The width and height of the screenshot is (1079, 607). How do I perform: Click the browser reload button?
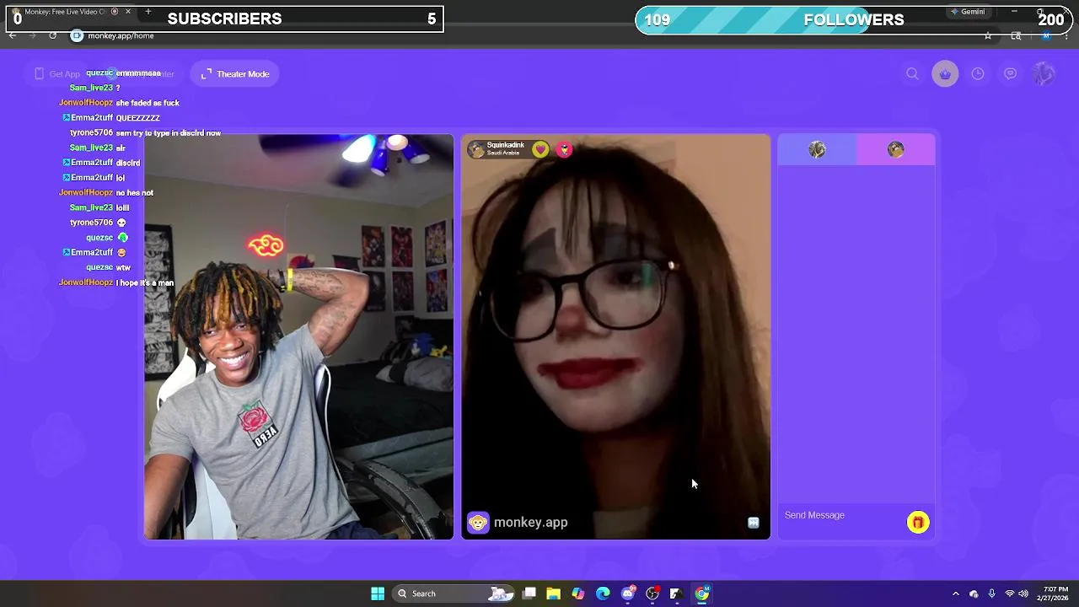[52, 35]
